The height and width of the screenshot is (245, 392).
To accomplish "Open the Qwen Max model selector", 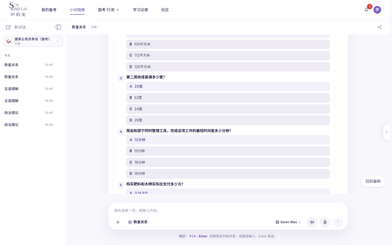I will click(288, 222).
